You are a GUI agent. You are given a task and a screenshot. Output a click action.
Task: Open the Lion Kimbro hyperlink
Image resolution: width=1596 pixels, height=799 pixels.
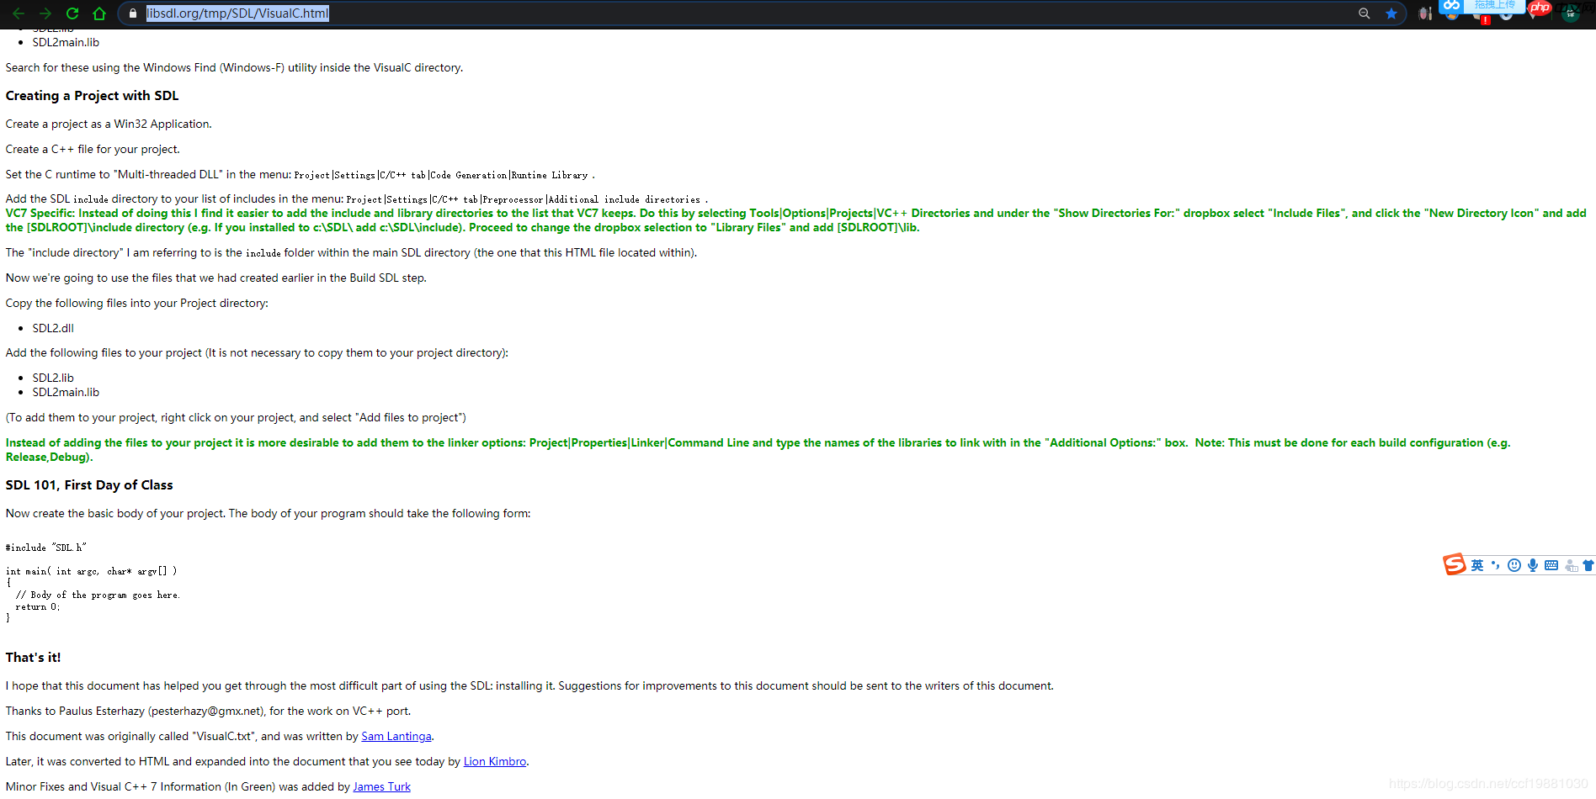[494, 761]
